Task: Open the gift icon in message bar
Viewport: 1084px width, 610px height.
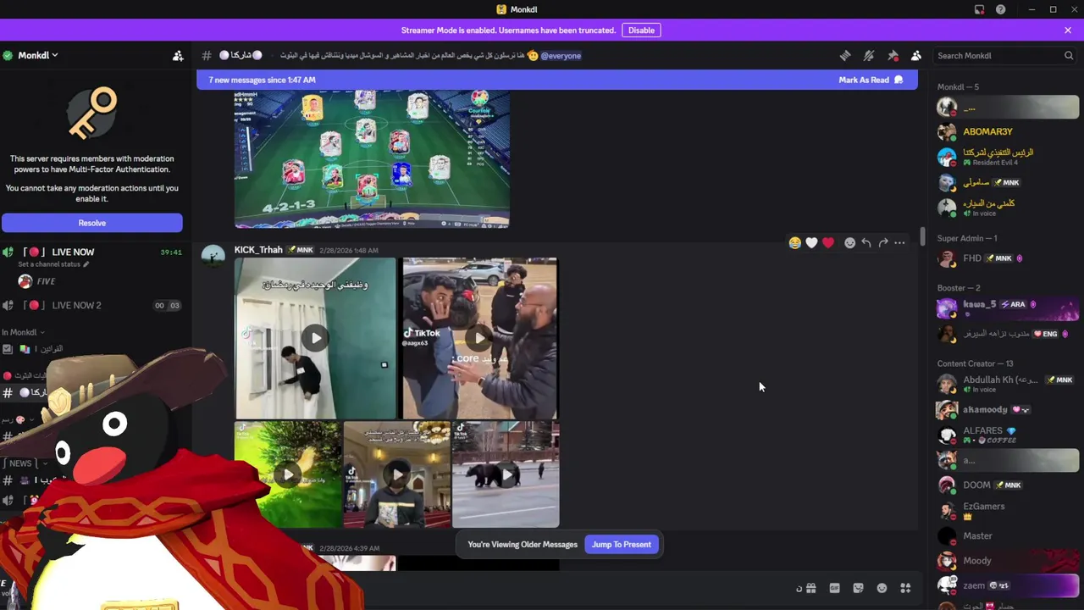Action: pos(810,588)
